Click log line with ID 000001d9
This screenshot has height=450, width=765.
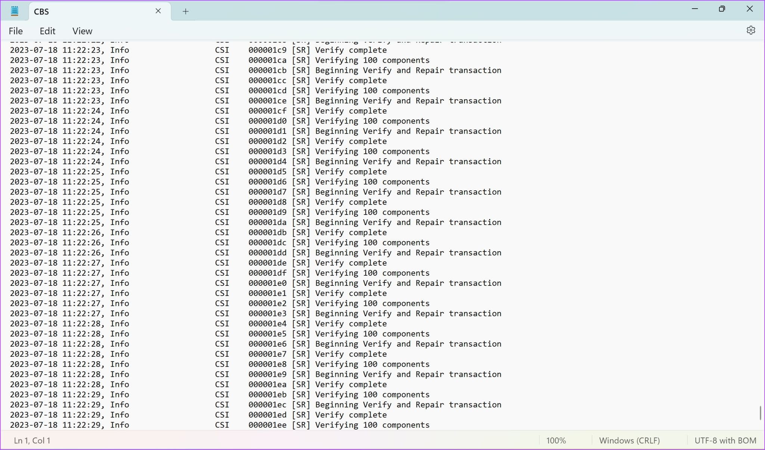click(220, 212)
